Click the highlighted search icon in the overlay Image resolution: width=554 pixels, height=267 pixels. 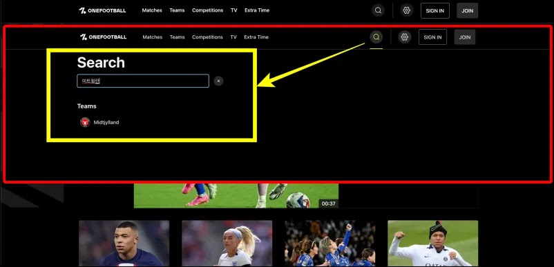click(376, 37)
